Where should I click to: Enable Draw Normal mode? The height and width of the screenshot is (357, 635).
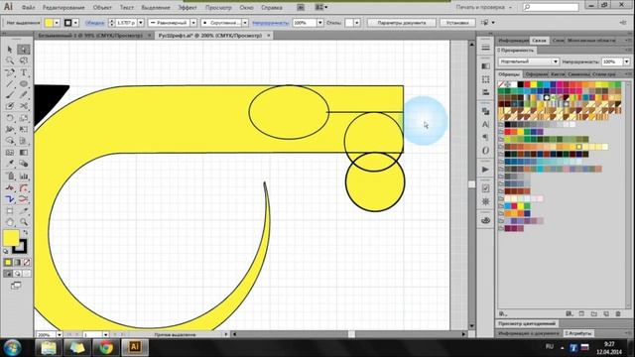(8, 274)
